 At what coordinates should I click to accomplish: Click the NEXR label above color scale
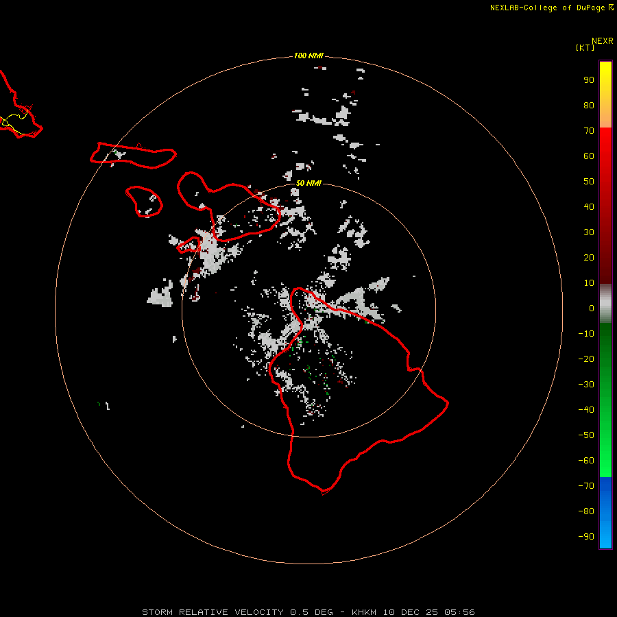602,41
